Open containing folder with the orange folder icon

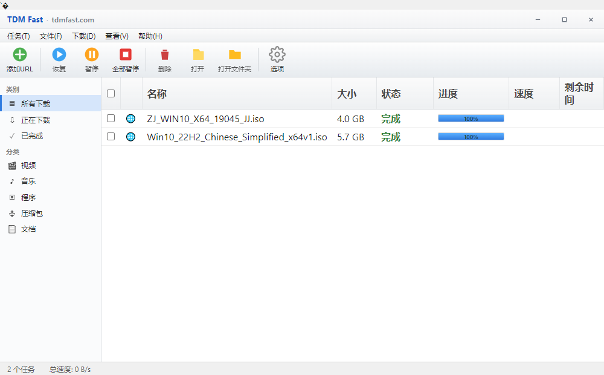click(x=234, y=55)
